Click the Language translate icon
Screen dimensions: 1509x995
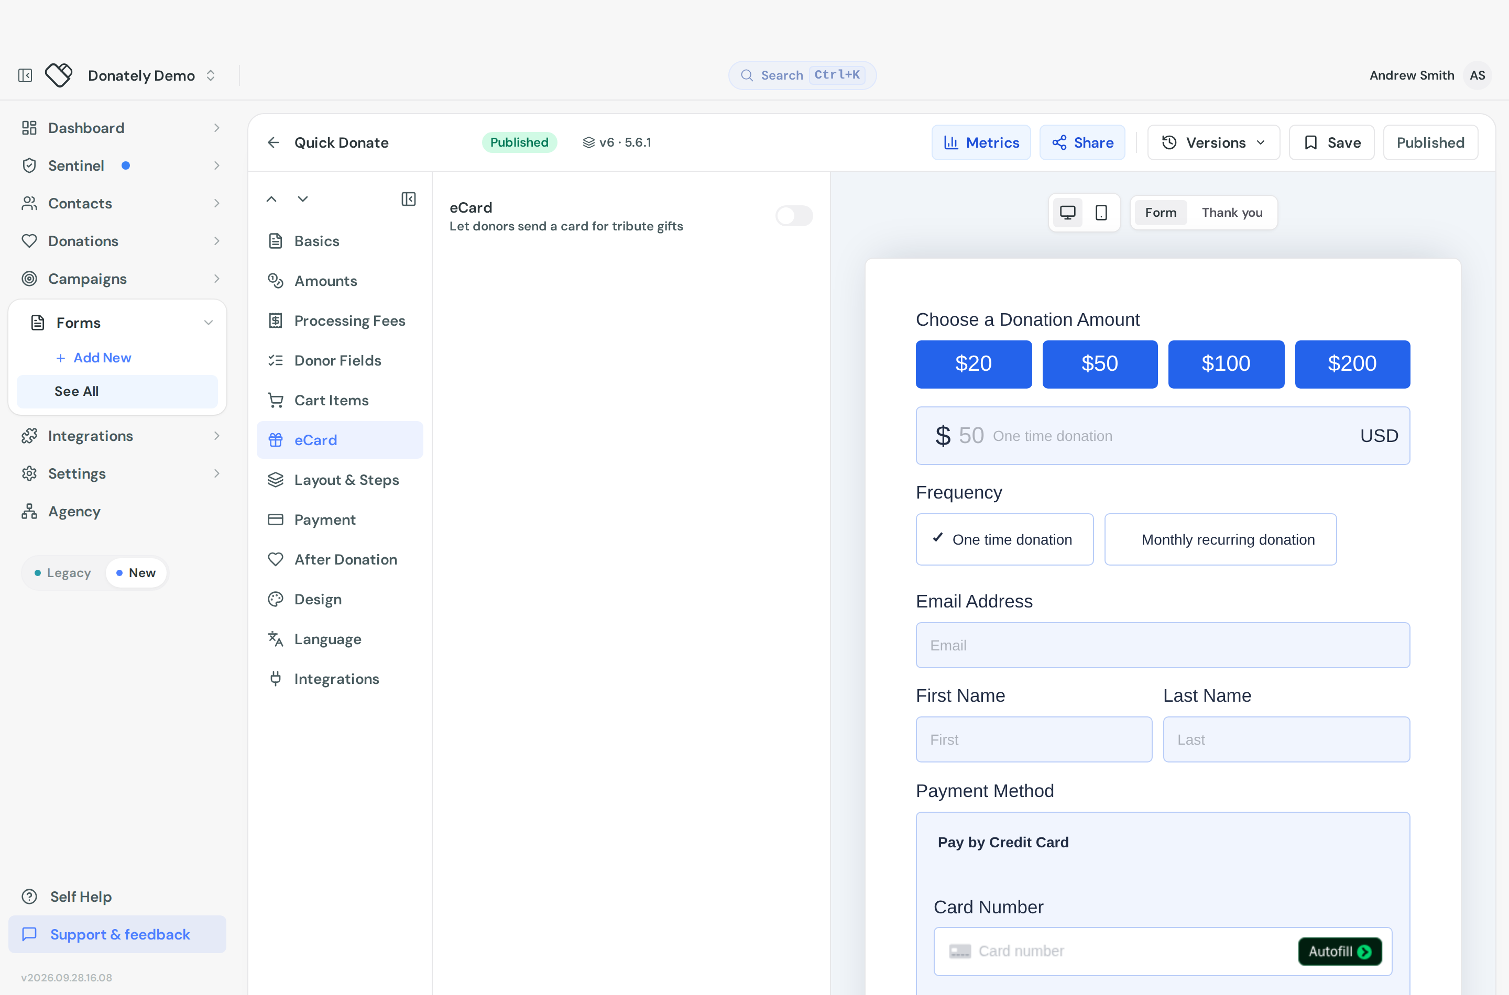coord(276,639)
